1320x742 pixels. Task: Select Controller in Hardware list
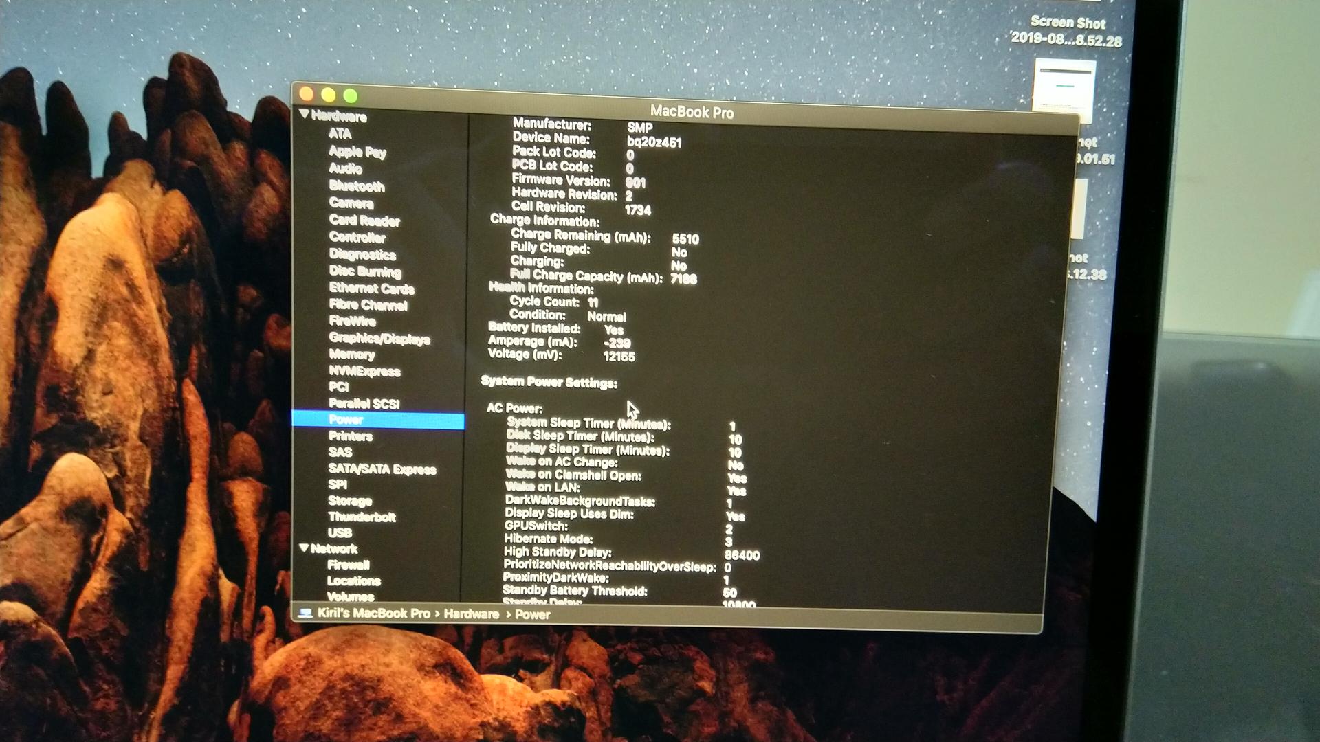[357, 237]
